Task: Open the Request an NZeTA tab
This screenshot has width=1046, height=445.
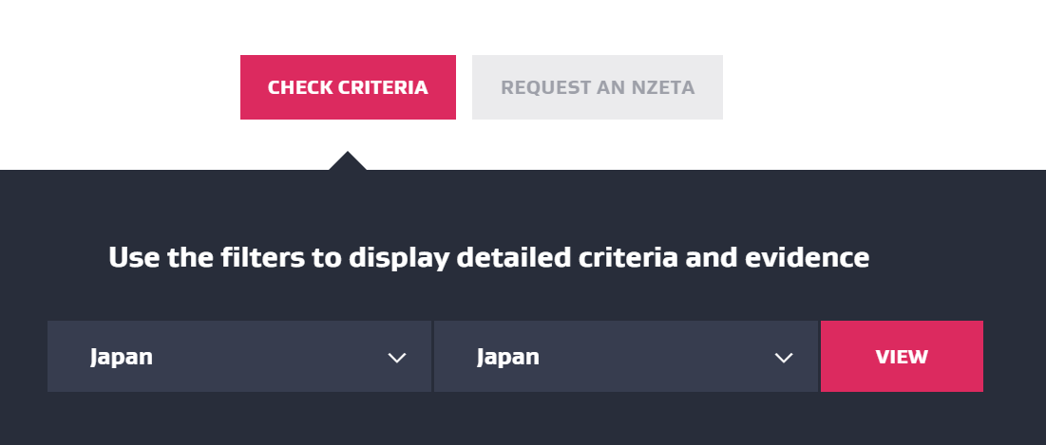Action: click(598, 87)
